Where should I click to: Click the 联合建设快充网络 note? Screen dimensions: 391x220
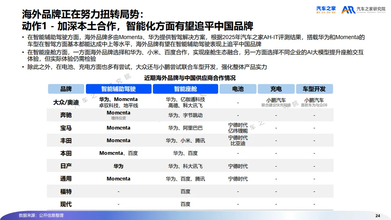[276, 105]
